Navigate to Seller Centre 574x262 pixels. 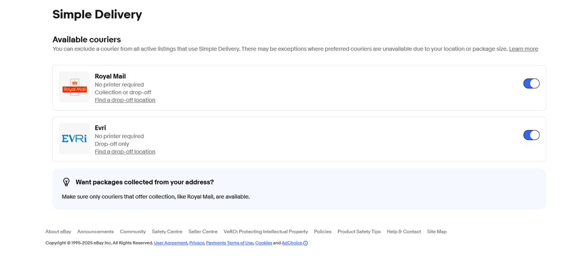pos(203,232)
